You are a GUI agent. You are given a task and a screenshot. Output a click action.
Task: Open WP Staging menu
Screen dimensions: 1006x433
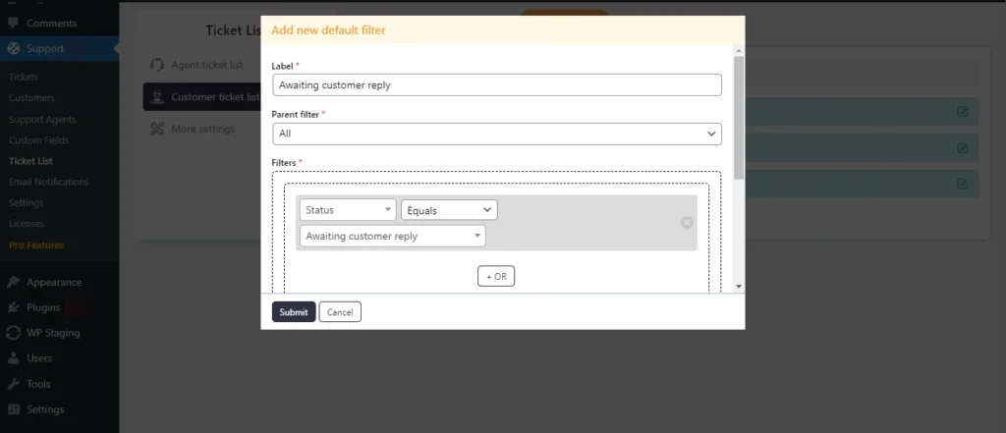pyautogui.click(x=53, y=333)
